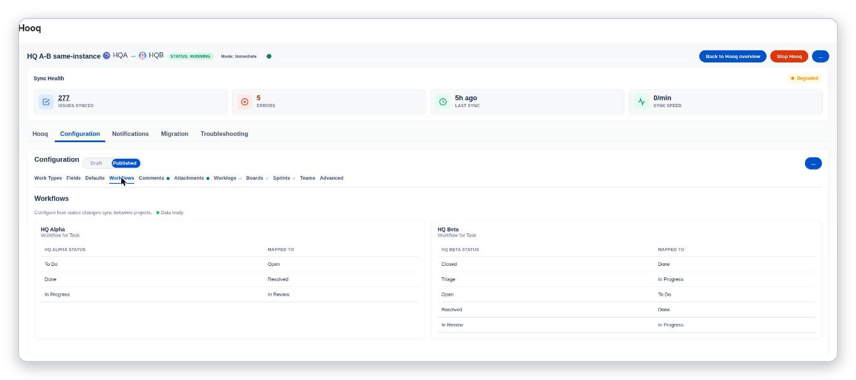Open the Teams sub-tab

[x=307, y=178]
